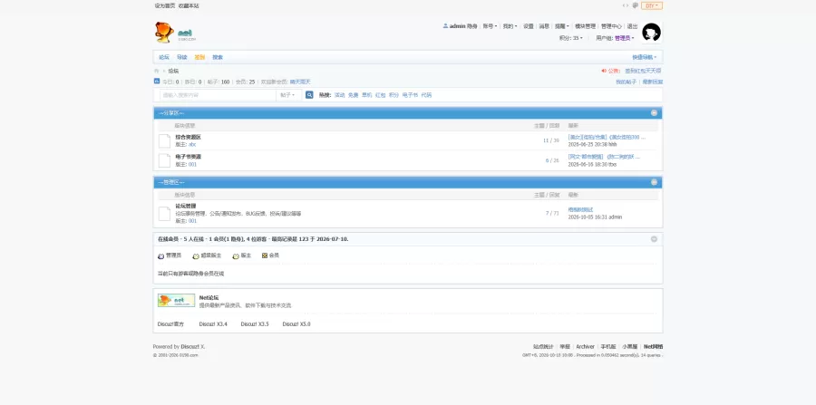Click the 收藏本站 link
This screenshot has height=405, width=816.
[189, 5]
